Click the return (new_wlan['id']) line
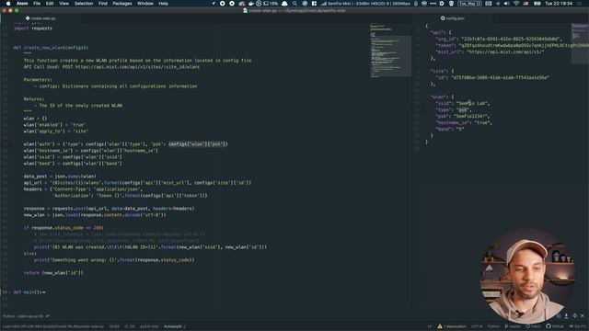The width and height of the screenshot is (589, 331). (x=53, y=273)
